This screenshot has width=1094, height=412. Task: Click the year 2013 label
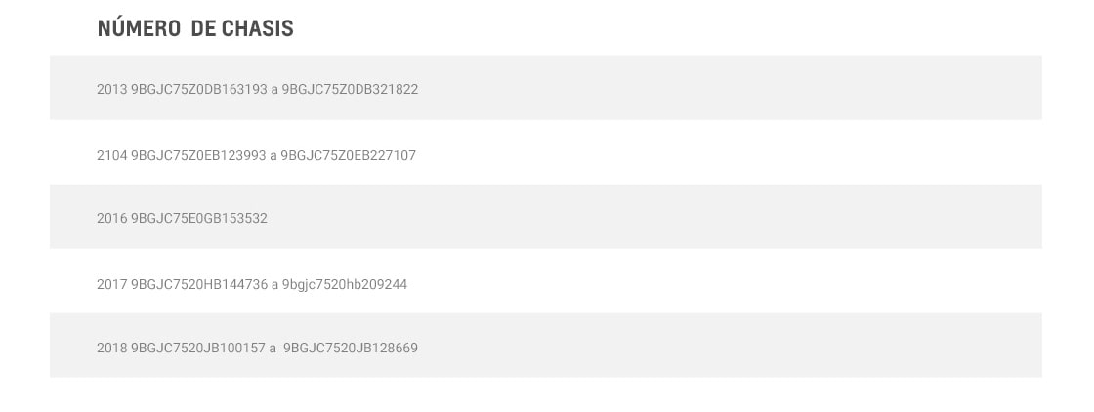pos(111,89)
